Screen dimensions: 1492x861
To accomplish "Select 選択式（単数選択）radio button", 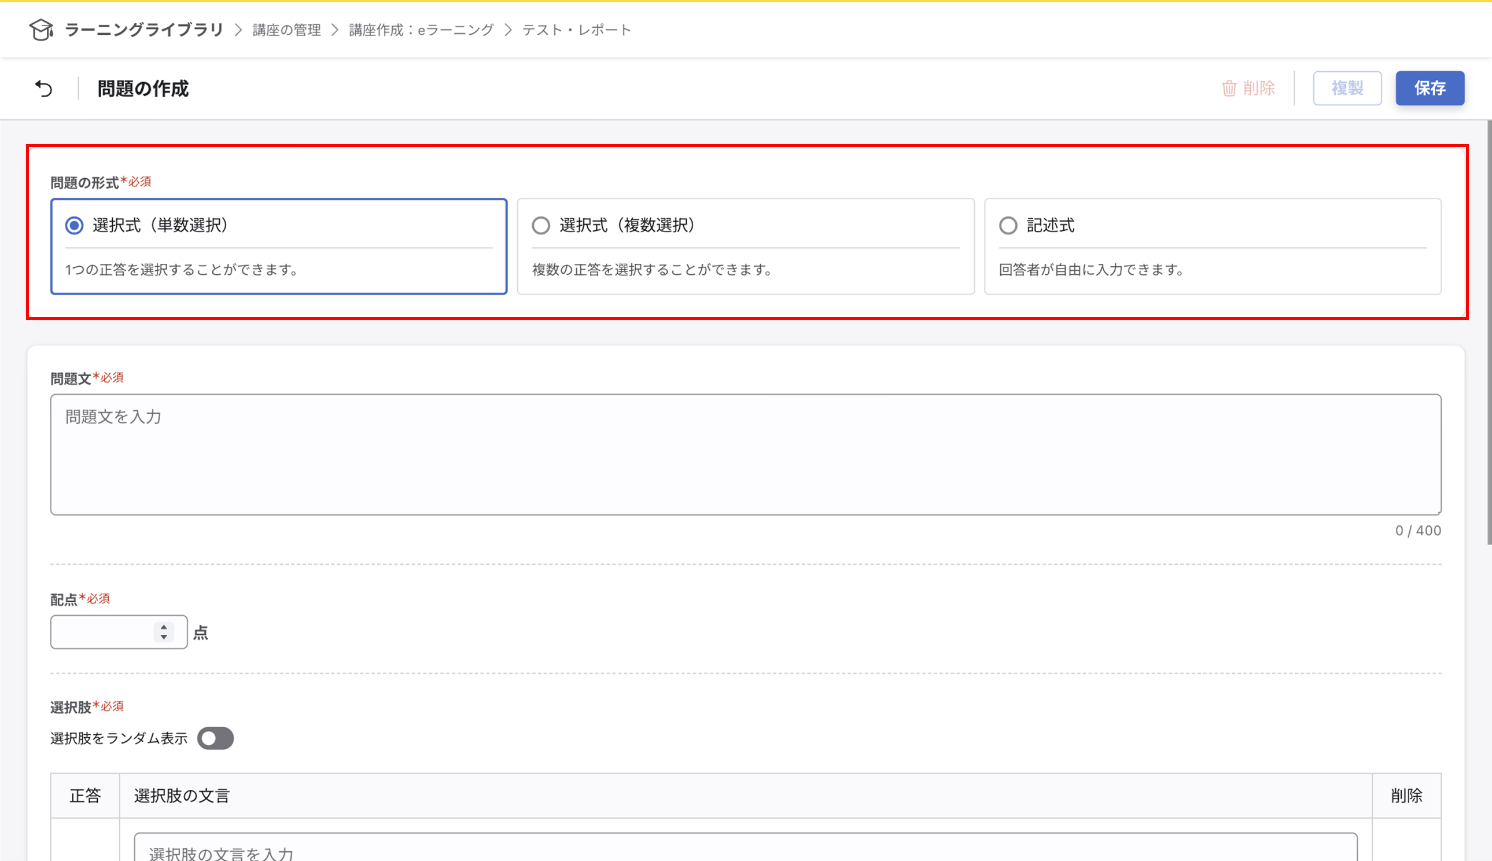I will click(x=75, y=225).
